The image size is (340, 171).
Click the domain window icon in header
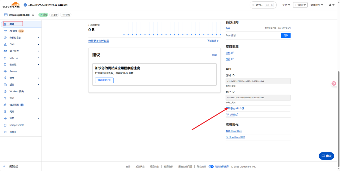point(6,15)
